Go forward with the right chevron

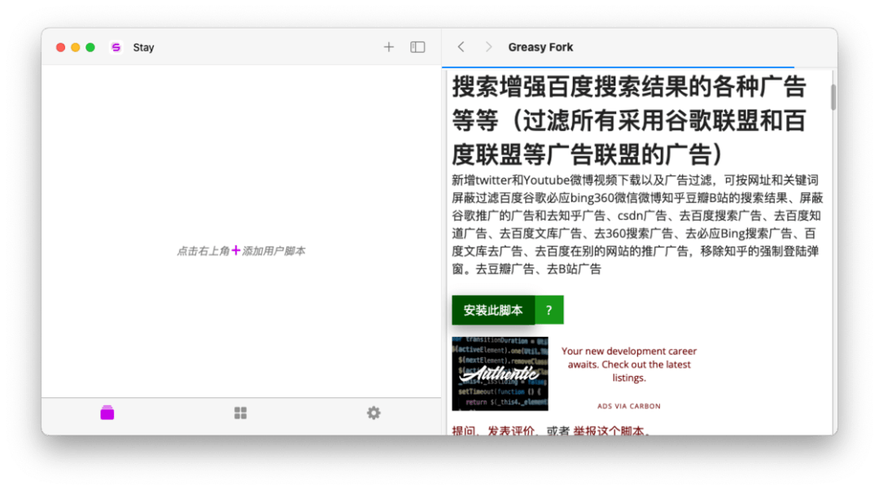click(488, 47)
